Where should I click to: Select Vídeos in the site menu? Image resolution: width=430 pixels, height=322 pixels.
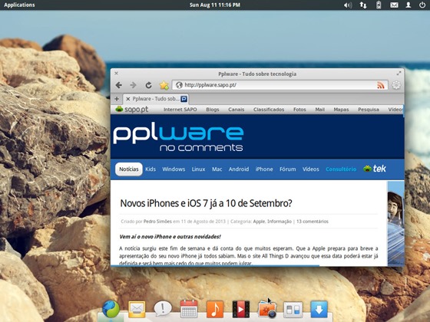tap(311, 169)
